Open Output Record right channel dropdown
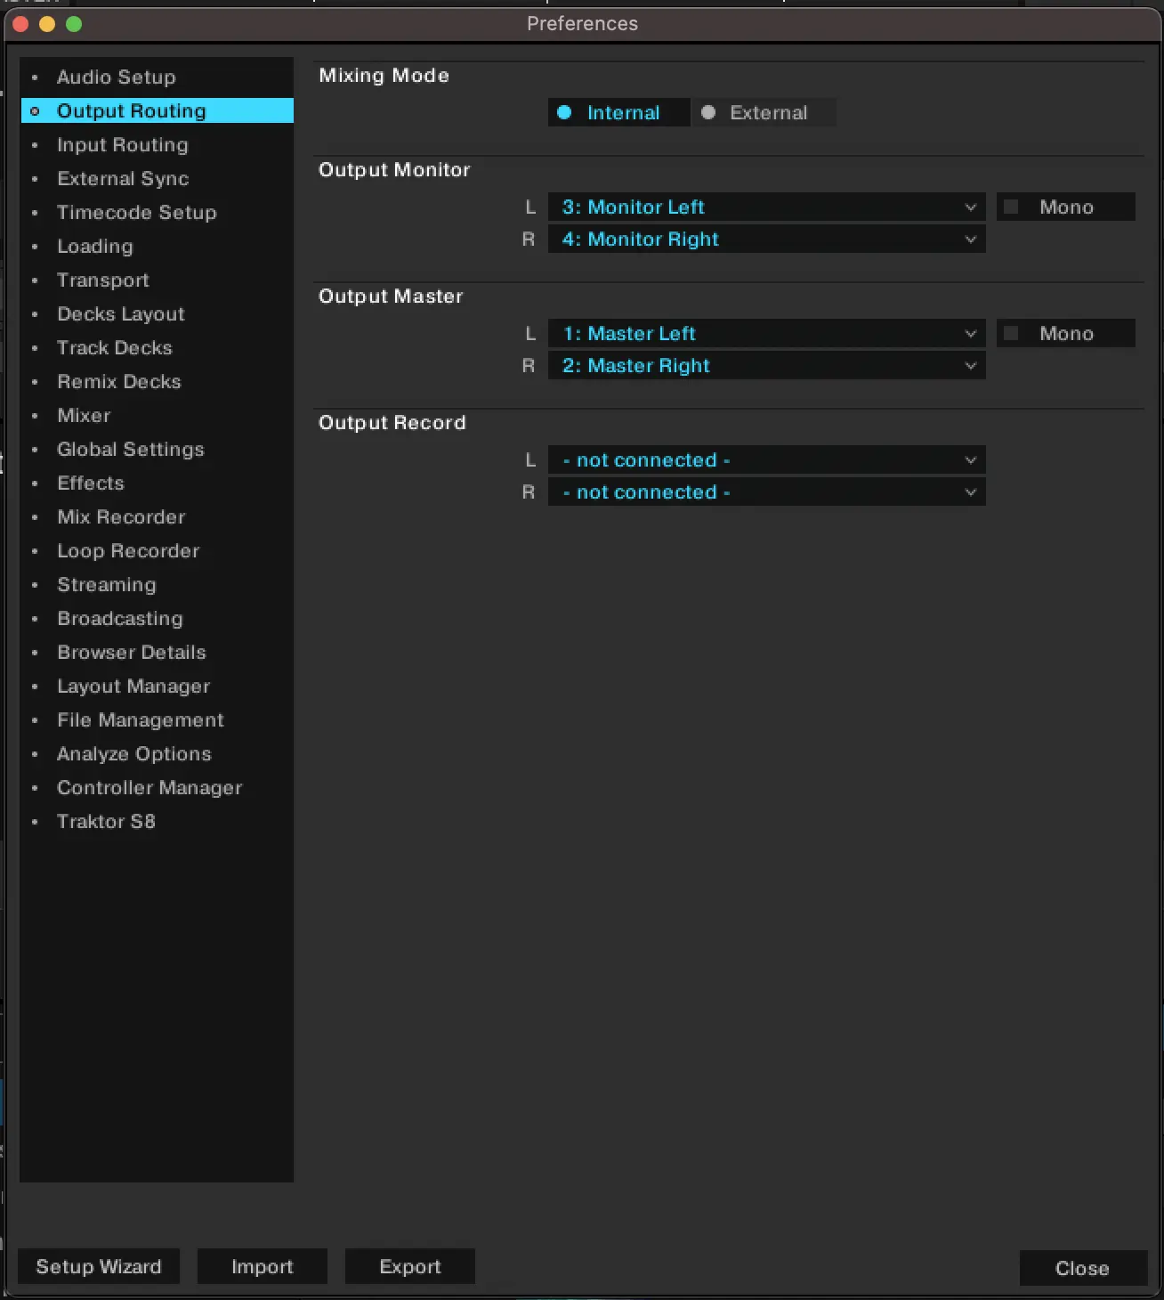The image size is (1164, 1300). (766, 492)
